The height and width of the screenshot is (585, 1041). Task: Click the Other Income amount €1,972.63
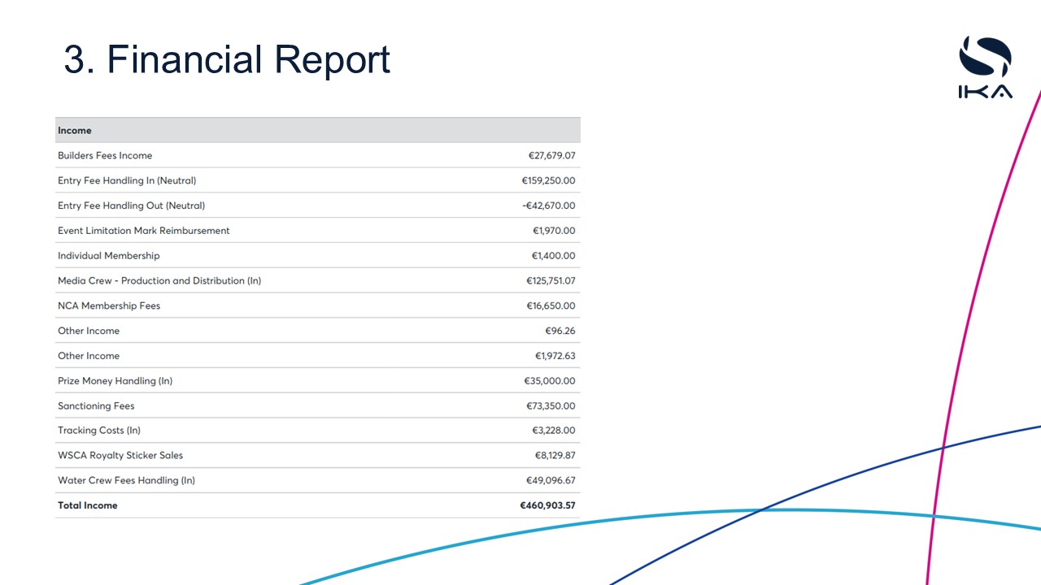[x=555, y=356]
